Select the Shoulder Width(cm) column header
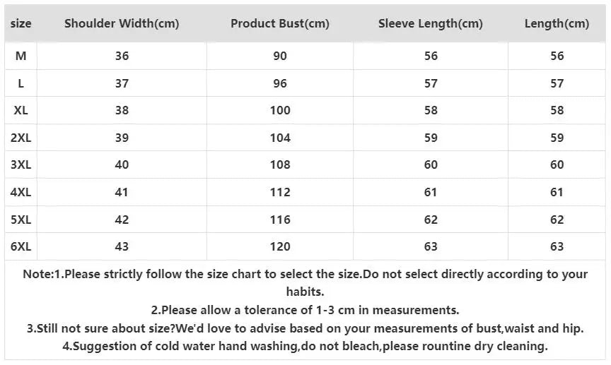 122,23
